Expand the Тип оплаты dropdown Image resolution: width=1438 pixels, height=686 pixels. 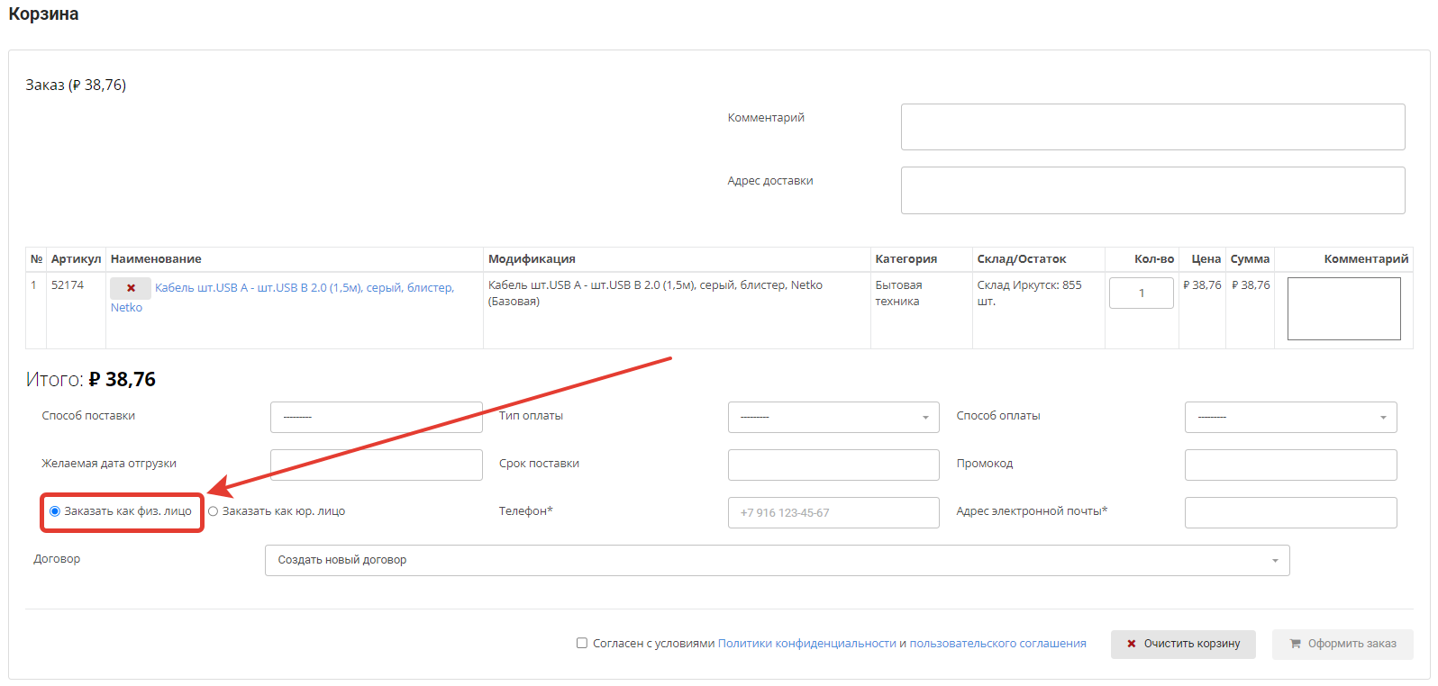click(833, 418)
